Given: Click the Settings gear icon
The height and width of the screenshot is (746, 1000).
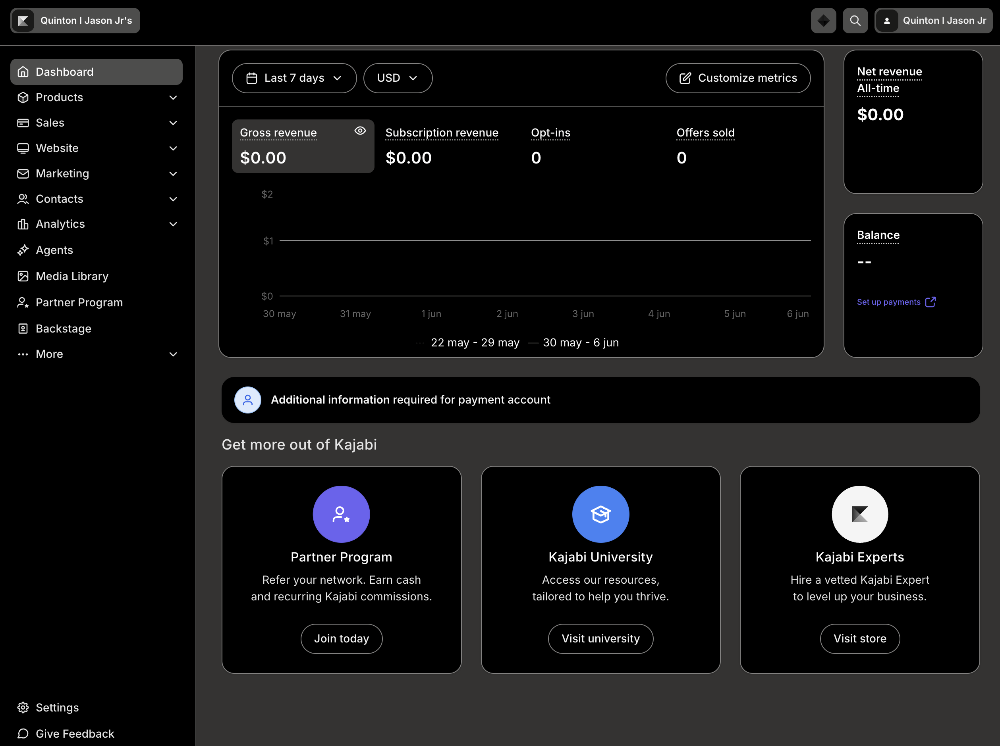Looking at the screenshot, I should 23,707.
